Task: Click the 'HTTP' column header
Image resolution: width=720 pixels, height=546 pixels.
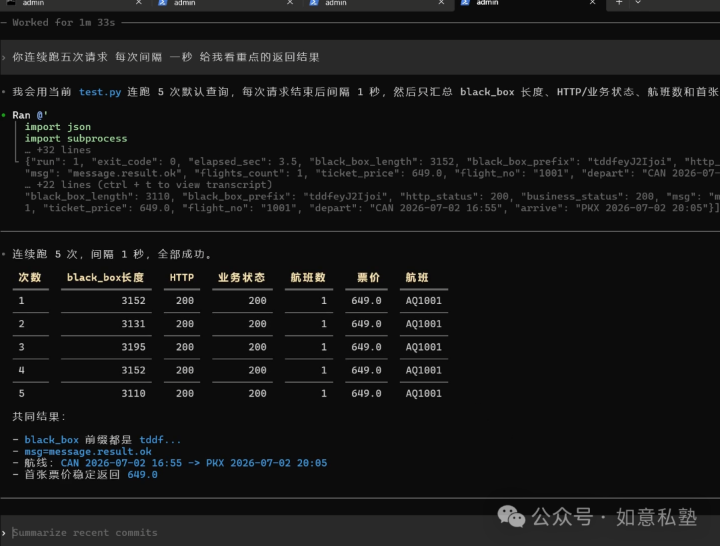Action: click(x=182, y=277)
